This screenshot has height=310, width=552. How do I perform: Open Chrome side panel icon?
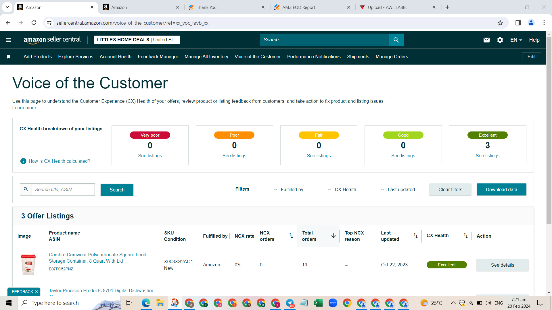(x=518, y=23)
